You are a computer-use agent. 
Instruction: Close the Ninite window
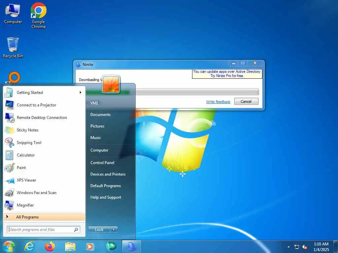click(x=255, y=63)
